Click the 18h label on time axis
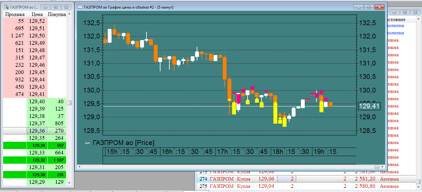Viewport: 422px width, 192px height. [278, 152]
